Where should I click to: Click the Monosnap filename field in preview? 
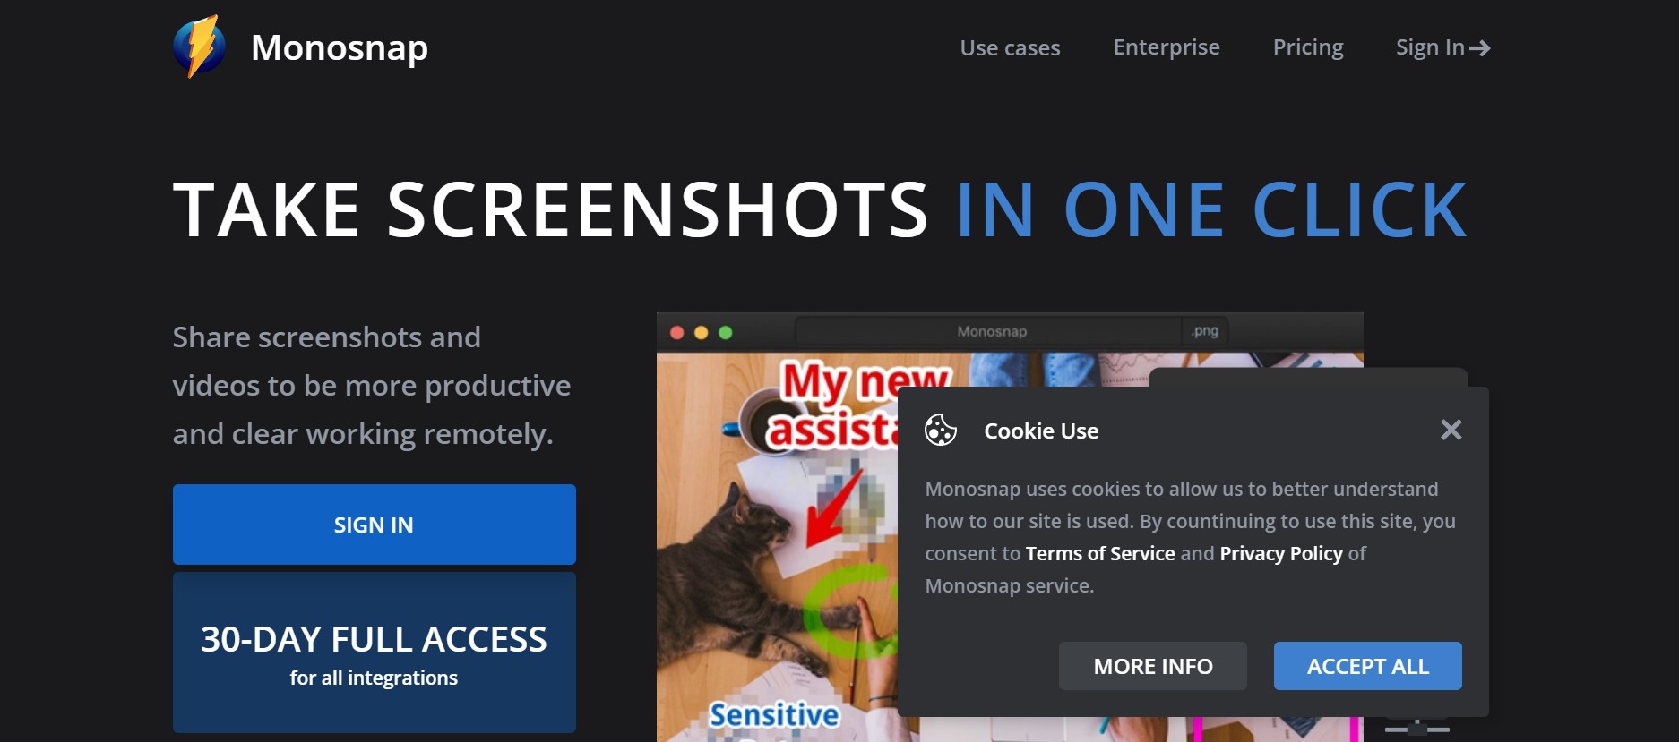[x=990, y=331]
